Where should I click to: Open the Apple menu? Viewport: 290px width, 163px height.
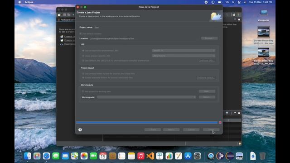click(20, 2)
